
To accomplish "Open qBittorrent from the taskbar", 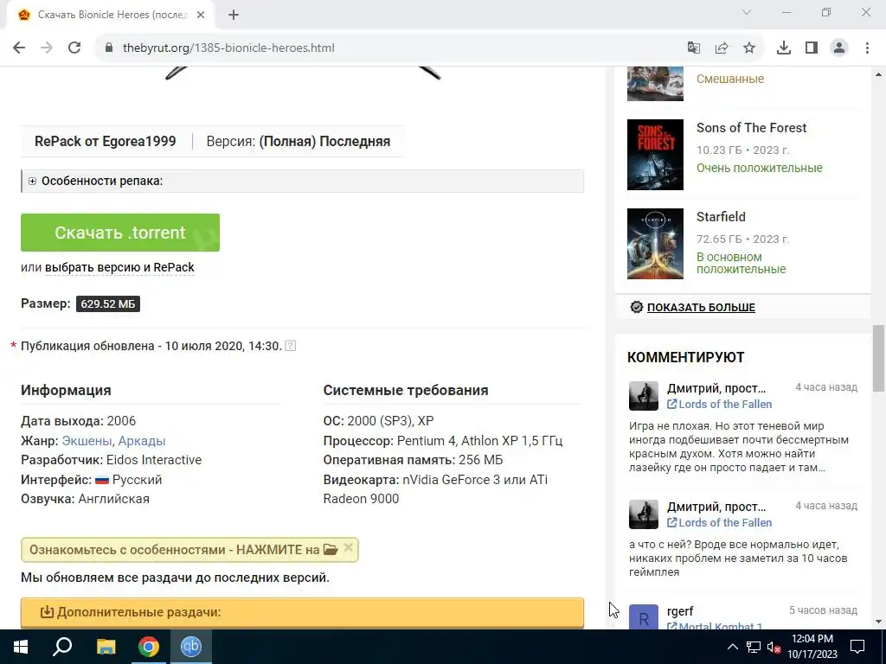I will pyautogui.click(x=191, y=647).
